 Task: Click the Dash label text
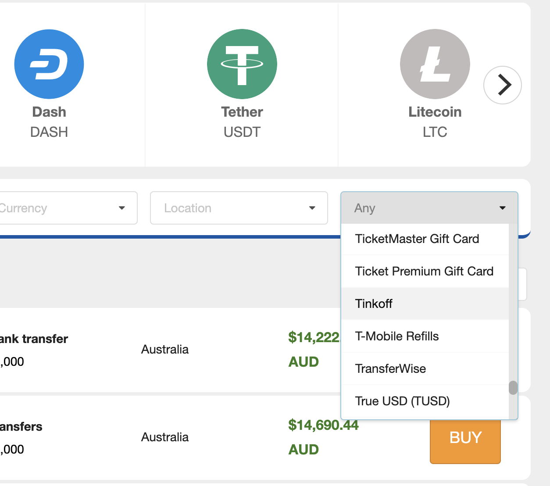pos(49,112)
